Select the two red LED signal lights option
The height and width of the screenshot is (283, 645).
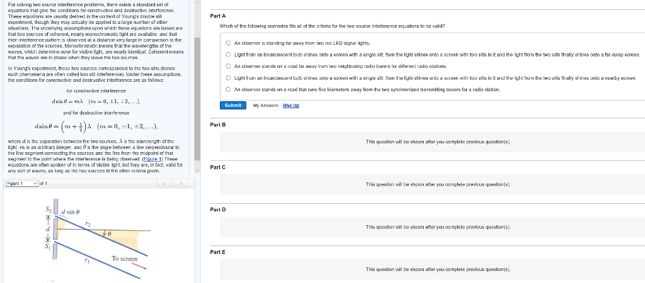(228, 43)
